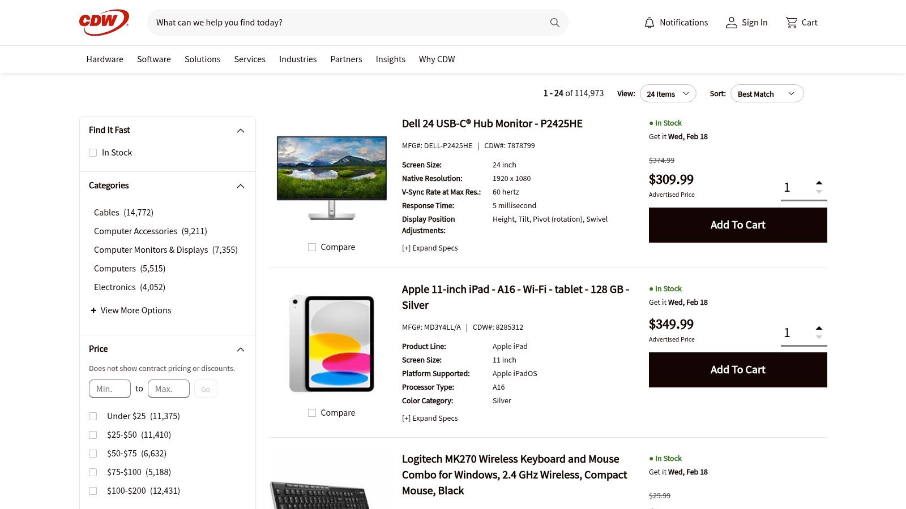Open the shopping Cart icon
Viewport: 906px width, 509px height.
coord(791,23)
